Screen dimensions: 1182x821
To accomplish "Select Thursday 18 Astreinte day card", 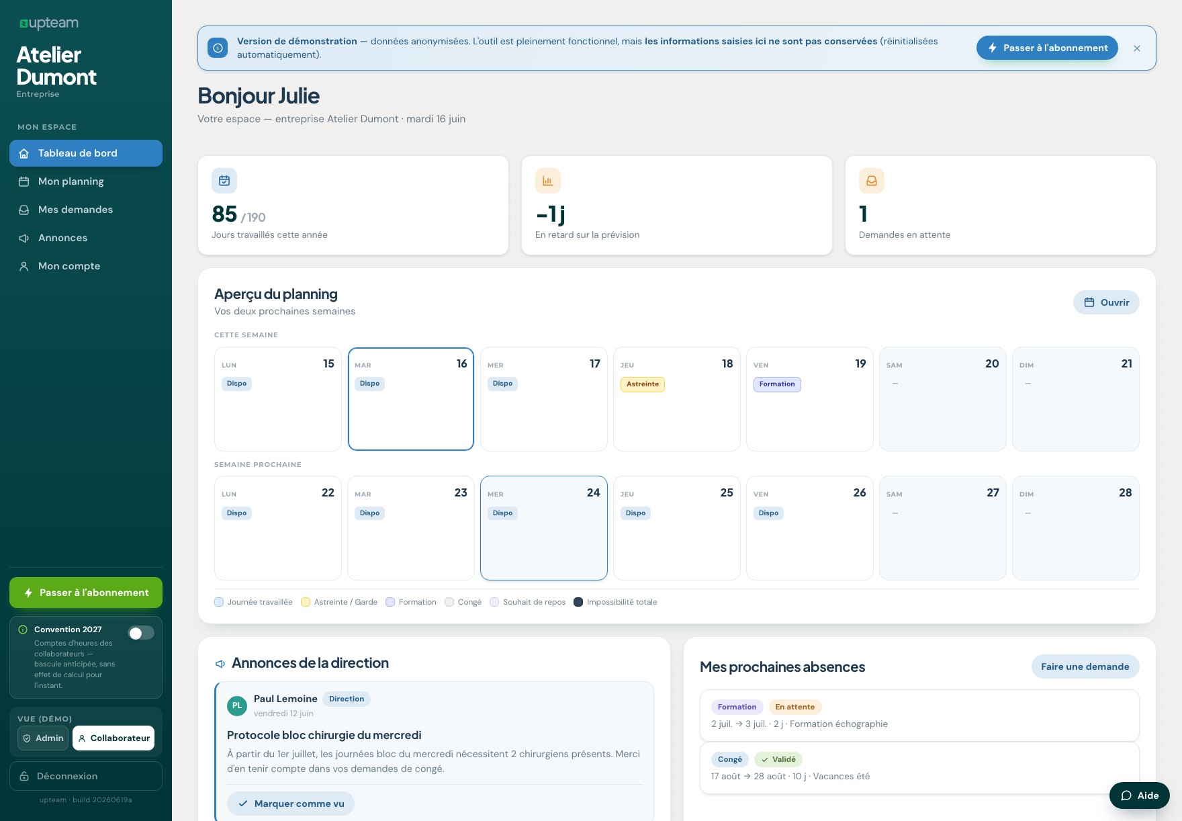I will pyautogui.click(x=677, y=399).
